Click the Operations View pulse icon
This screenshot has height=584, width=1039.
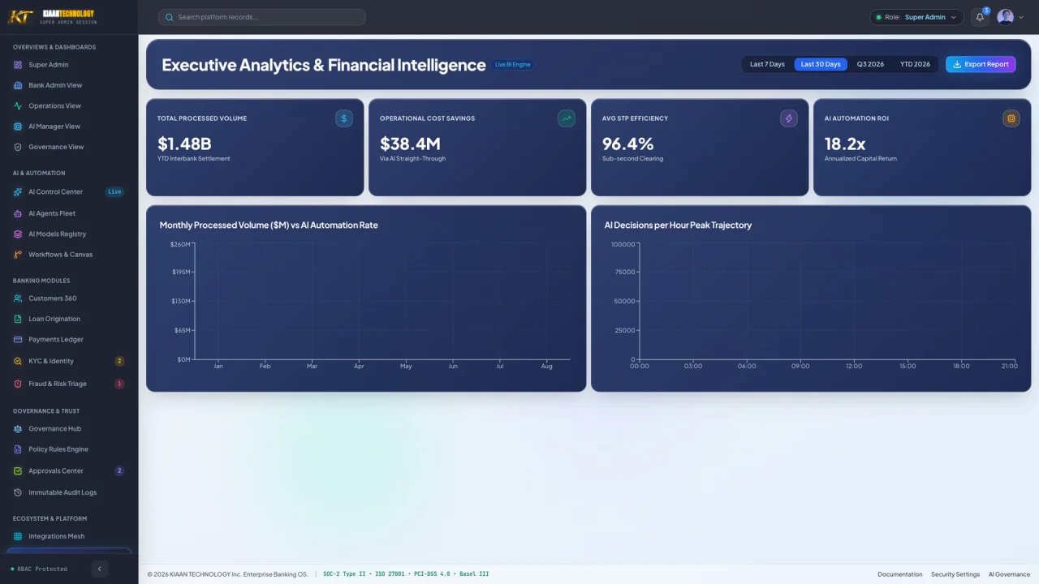tap(18, 106)
